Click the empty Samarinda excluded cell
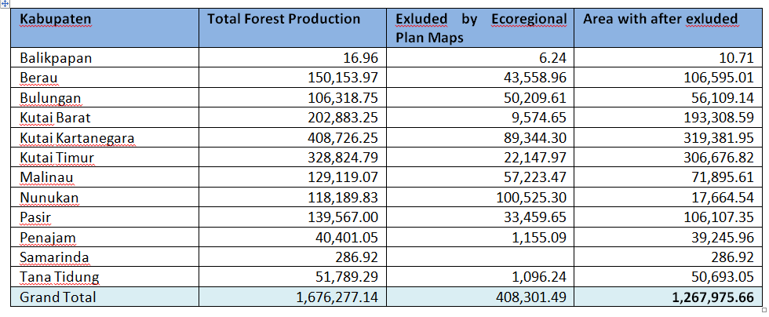This screenshot has width=769, height=317. (x=480, y=257)
